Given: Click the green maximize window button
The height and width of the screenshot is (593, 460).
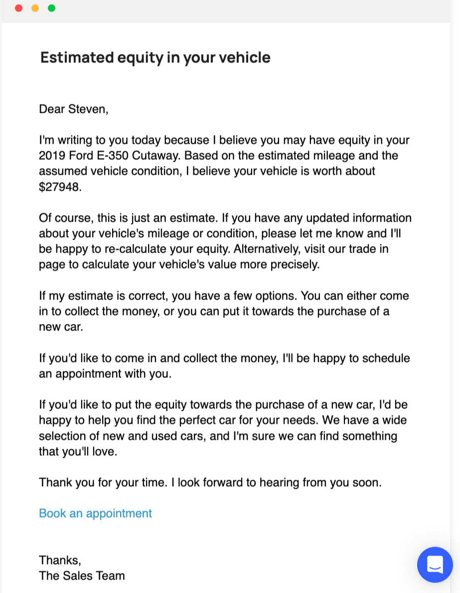Looking at the screenshot, I should [51, 8].
